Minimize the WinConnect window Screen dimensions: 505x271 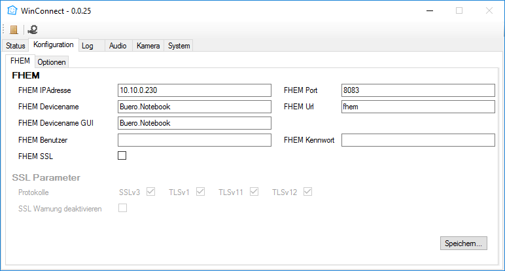click(x=430, y=10)
